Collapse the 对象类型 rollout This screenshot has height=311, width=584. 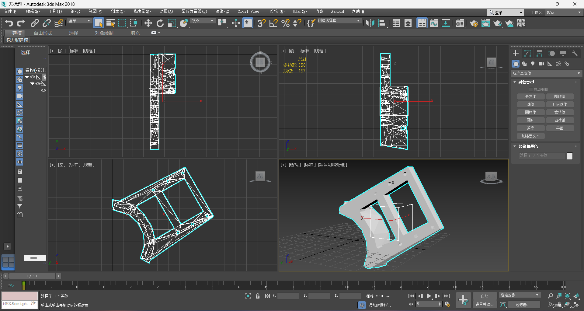click(526, 82)
